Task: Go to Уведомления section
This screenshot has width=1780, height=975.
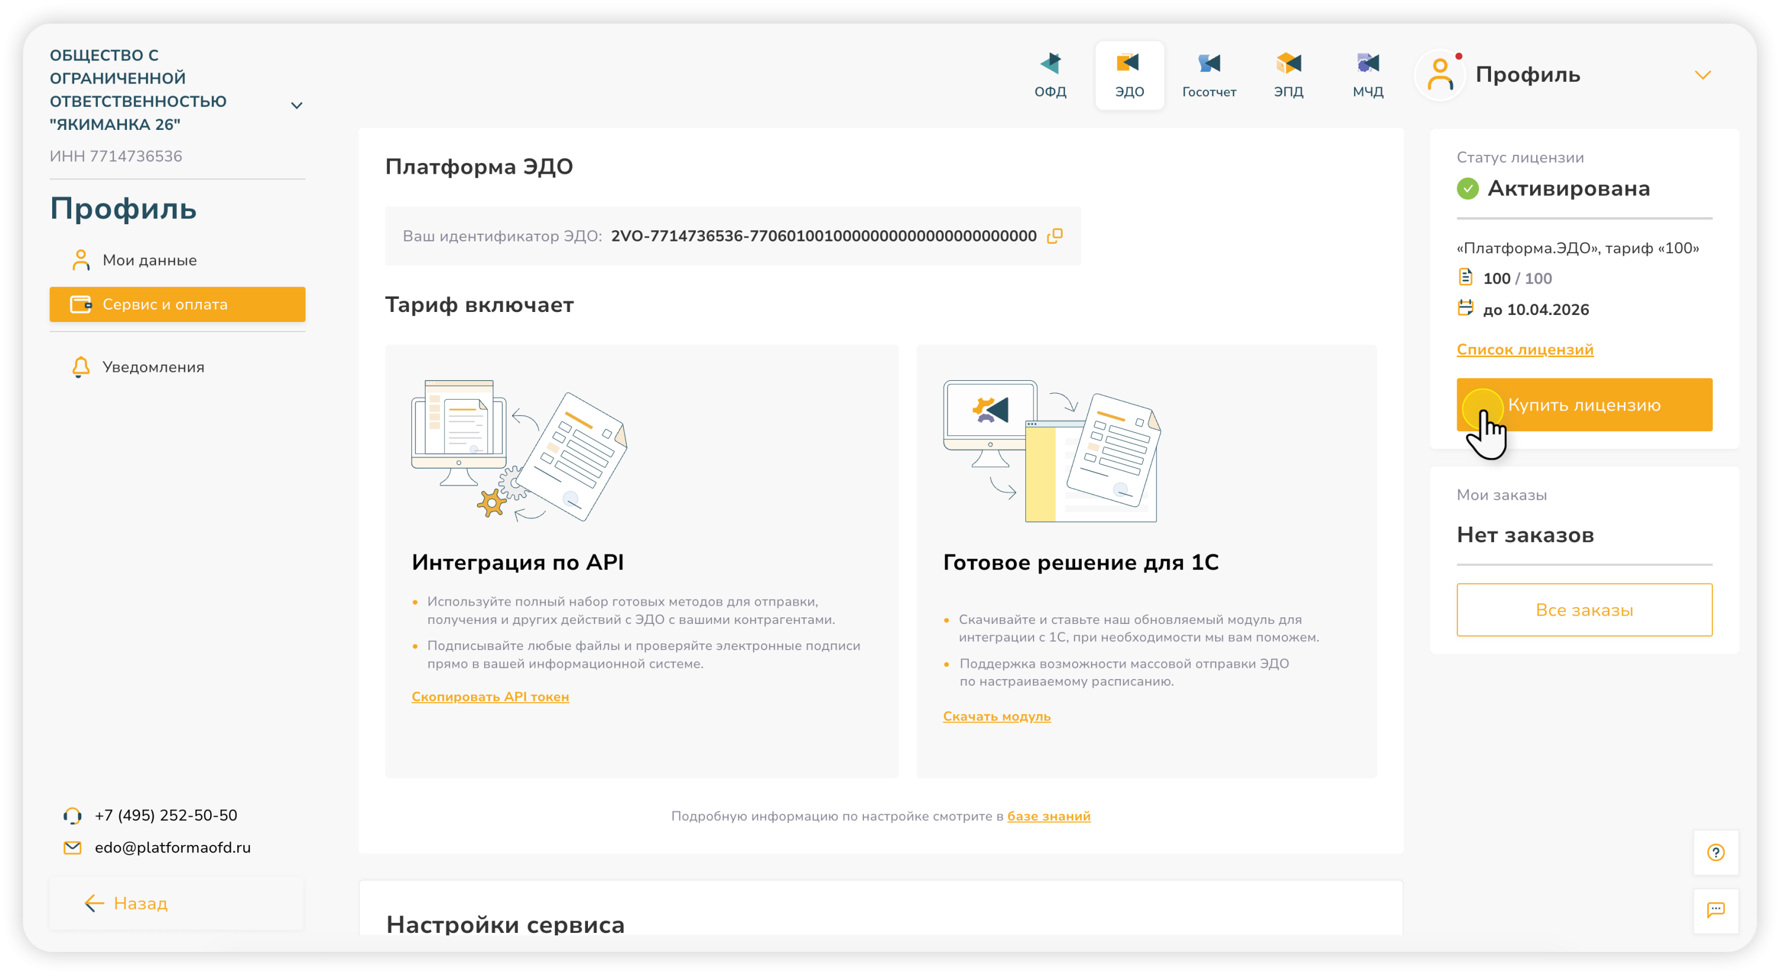Action: tap(152, 367)
